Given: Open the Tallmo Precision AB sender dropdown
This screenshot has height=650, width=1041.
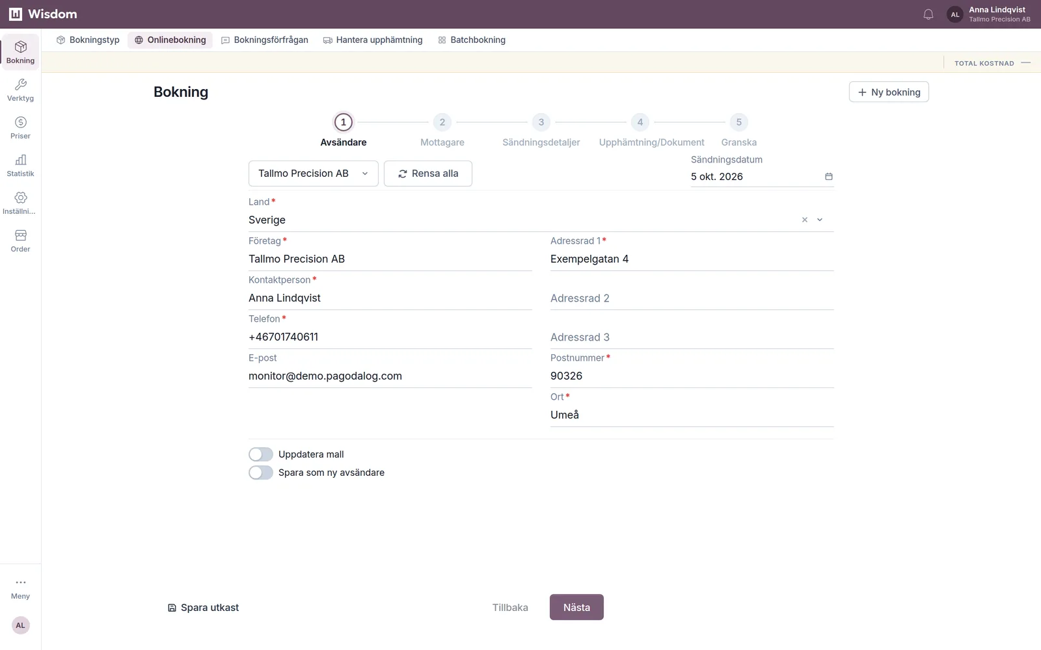Looking at the screenshot, I should pyautogui.click(x=314, y=174).
